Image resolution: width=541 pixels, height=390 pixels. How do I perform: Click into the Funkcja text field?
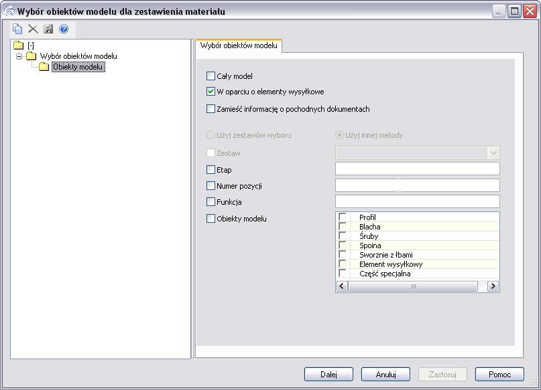coord(418,201)
